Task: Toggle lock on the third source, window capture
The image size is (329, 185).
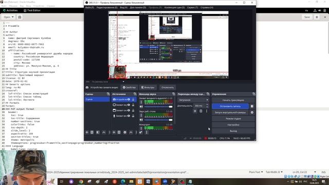Action: tap(133, 110)
